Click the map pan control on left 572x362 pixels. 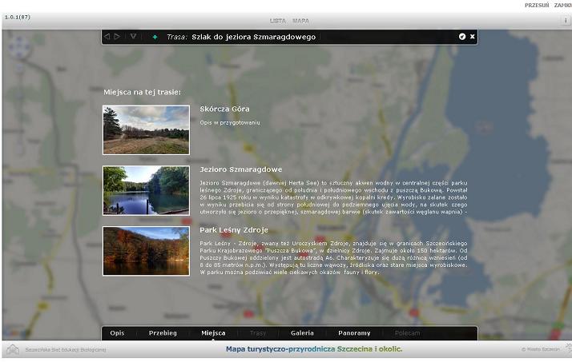point(18,46)
